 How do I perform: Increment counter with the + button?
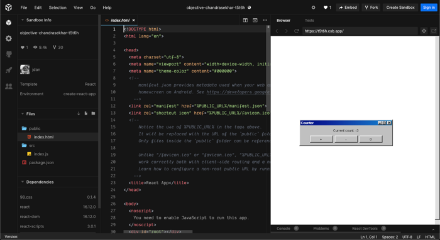321,139
